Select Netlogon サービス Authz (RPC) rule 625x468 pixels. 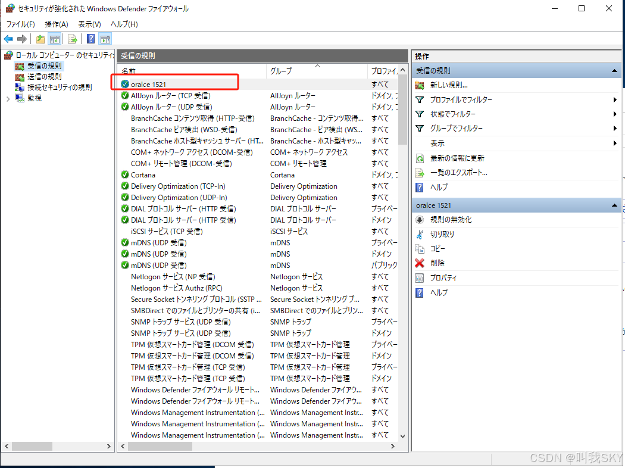(259, 288)
